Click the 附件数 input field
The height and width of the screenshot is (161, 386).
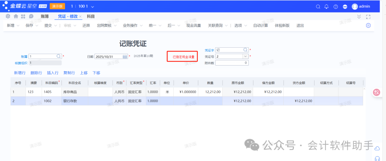pos(232,63)
